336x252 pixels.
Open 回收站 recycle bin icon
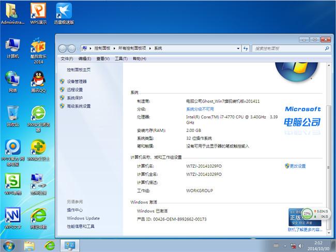[x=12, y=116]
